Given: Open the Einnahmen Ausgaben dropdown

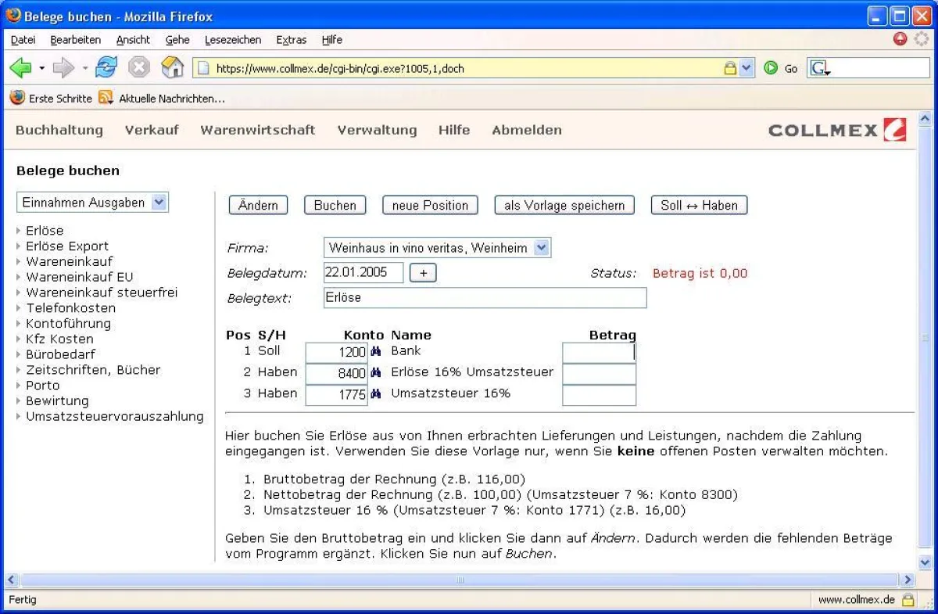Looking at the screenshot, I should [x=160, y=202].
